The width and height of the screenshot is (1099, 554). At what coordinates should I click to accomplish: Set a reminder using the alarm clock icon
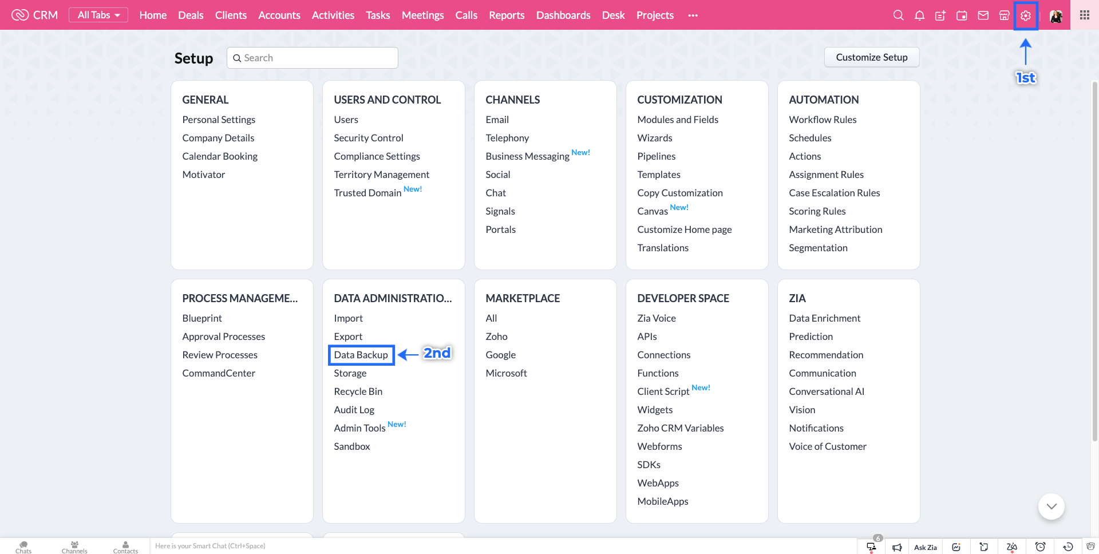tap(1040, 547)
